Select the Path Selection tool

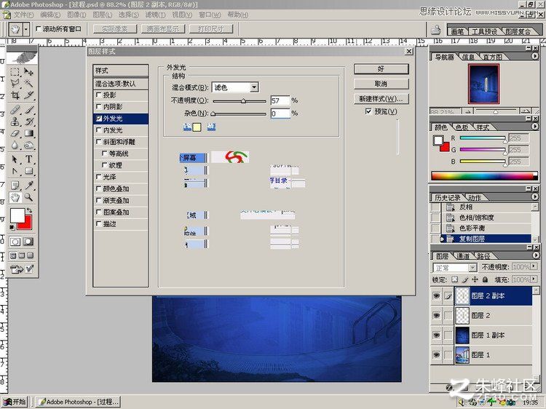point(15,159)
